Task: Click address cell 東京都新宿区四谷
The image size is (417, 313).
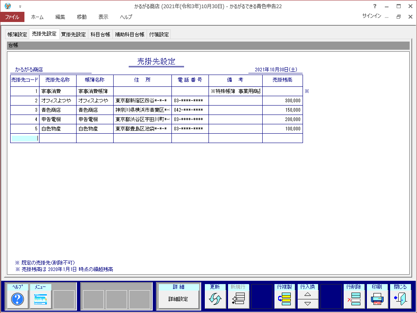Action: [x=142, y=101]
